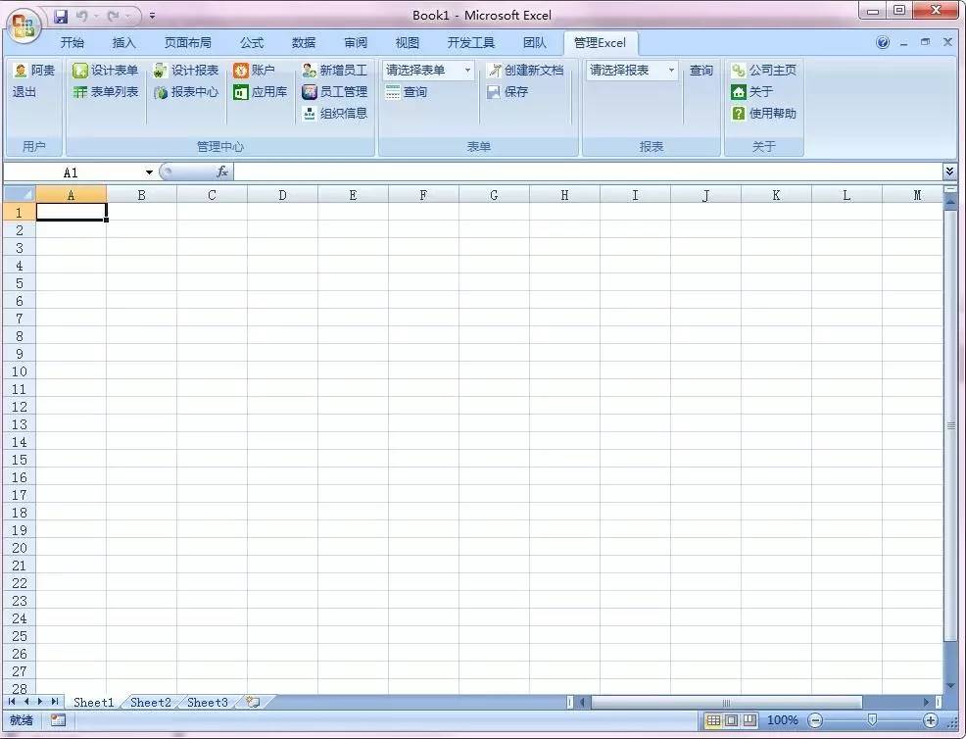Viewport: 966px width, 739px height.
Task: Click the 设计表单 design form icon
Action: click(80, 71)
